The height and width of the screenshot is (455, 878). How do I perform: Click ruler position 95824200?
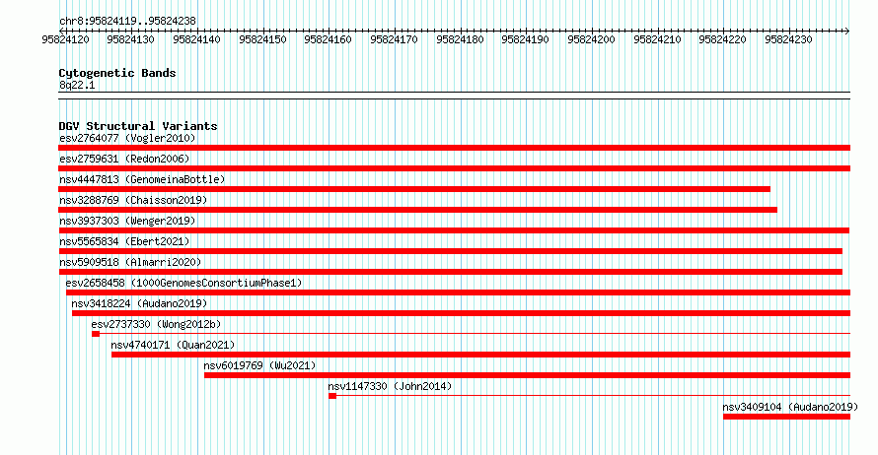[x=591, y=39]
